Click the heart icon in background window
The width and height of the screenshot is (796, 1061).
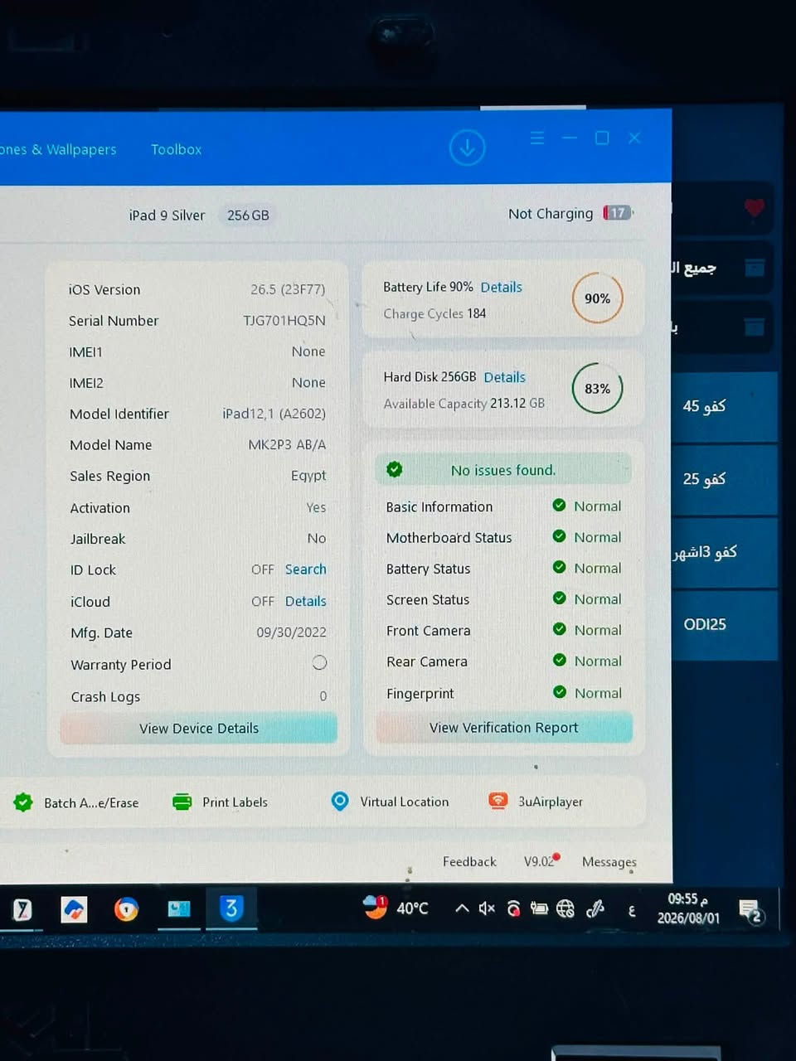754,207
